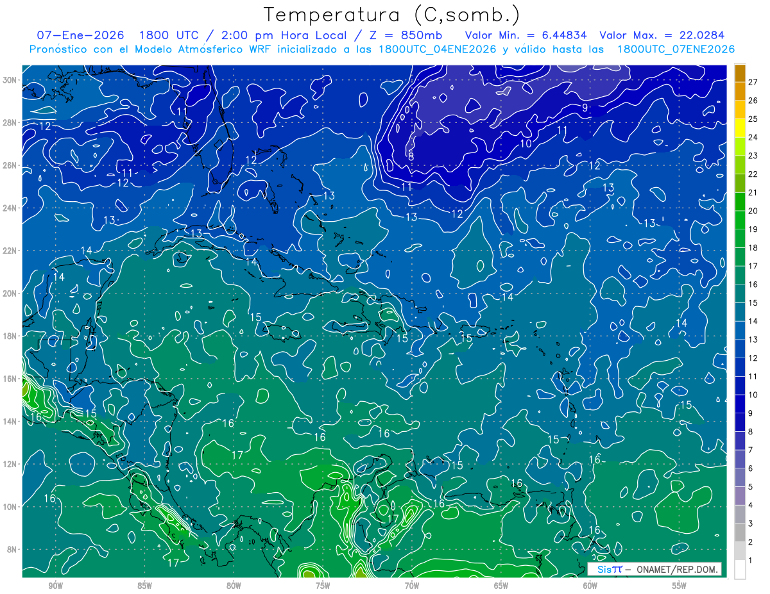Click the 75W longitude axis label
770x594 pixels.
(323, 586)
